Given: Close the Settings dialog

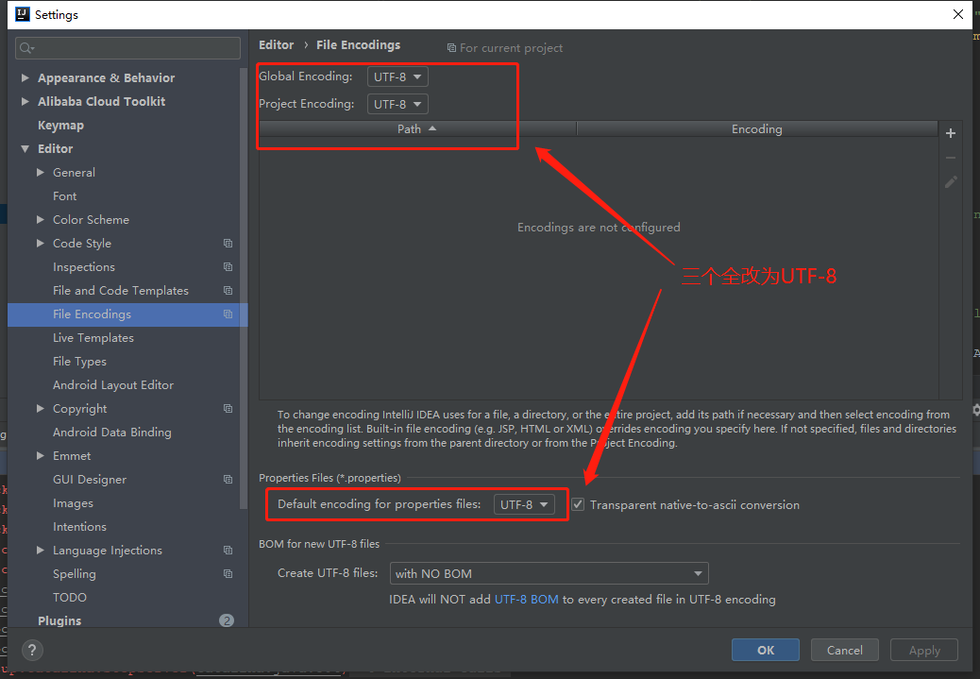Looking at the screenshot, I should tap(958, 14).
